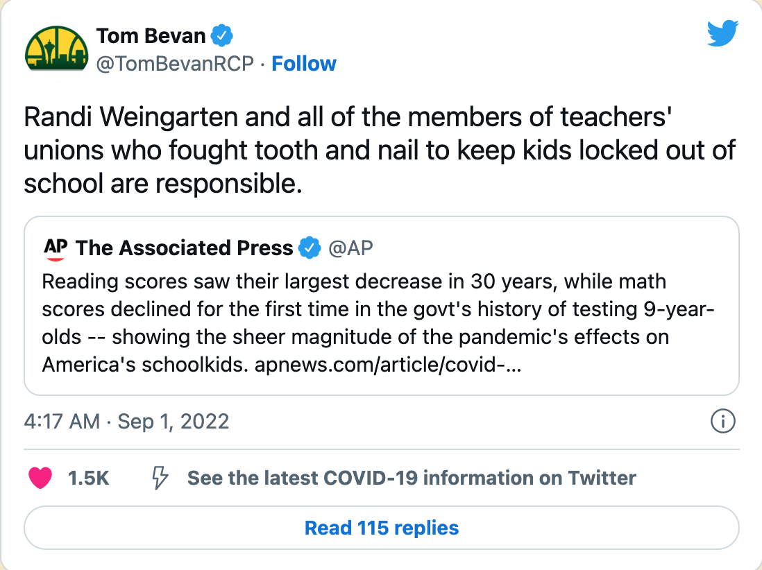
Task: Open the Tom Bevan display name
Action: [151, 36]
